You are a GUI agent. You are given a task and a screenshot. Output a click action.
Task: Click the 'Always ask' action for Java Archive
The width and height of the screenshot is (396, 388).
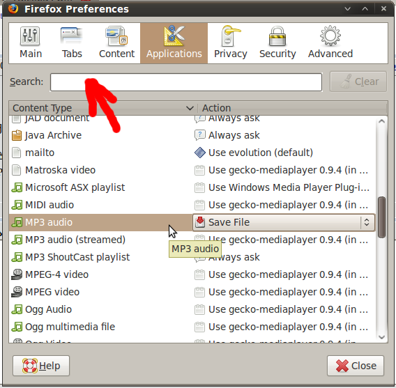(234, 135)
